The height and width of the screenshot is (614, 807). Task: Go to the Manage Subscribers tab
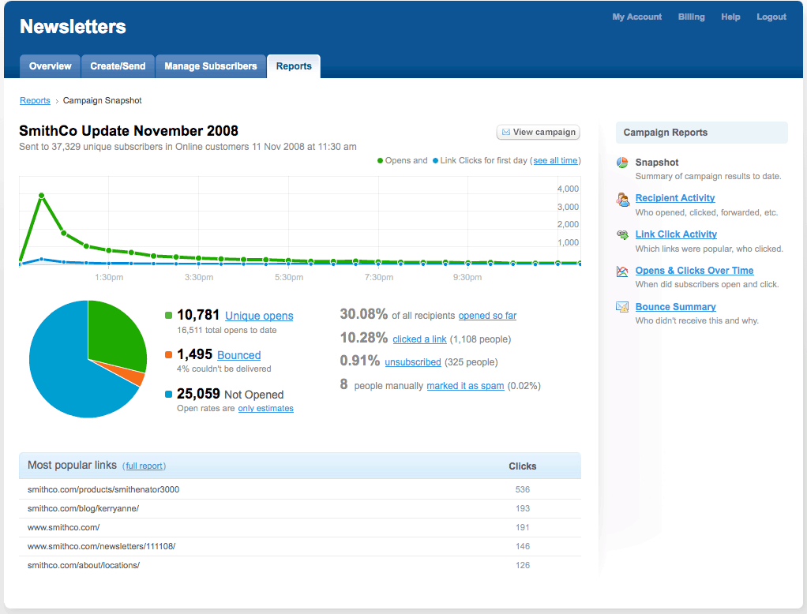pyautogui.click(x=210, y=66)
